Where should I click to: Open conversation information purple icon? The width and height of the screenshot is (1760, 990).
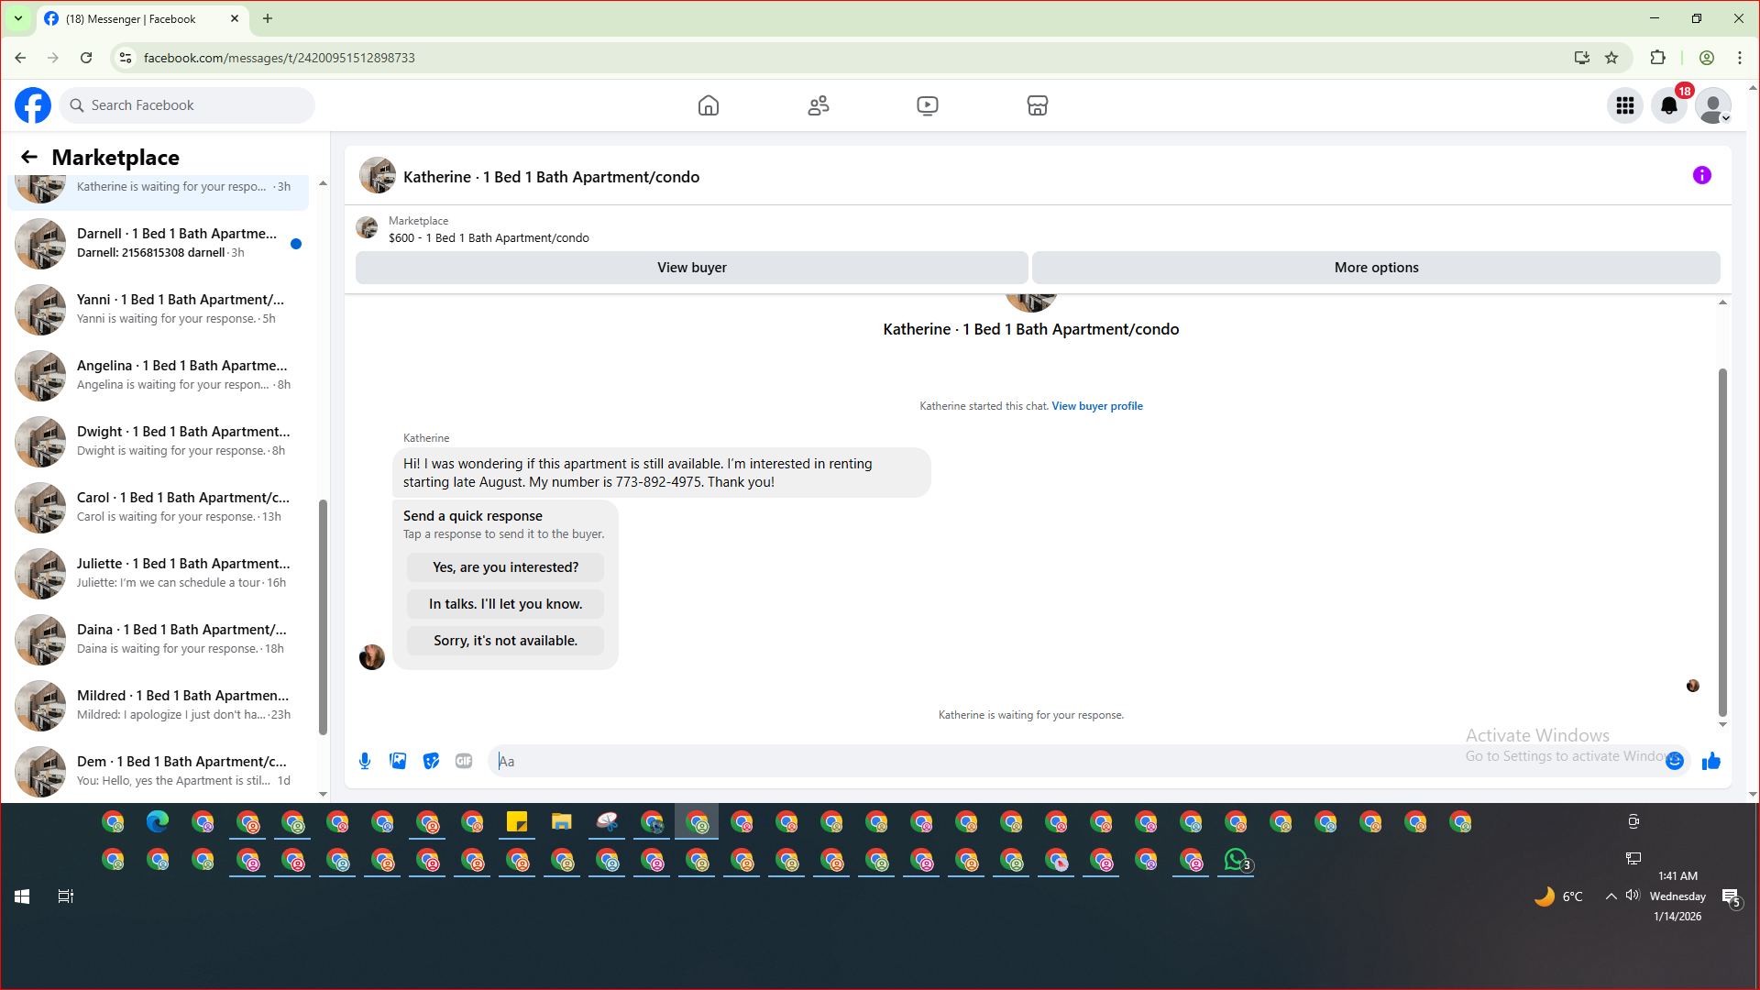[x=1701, y=175]
